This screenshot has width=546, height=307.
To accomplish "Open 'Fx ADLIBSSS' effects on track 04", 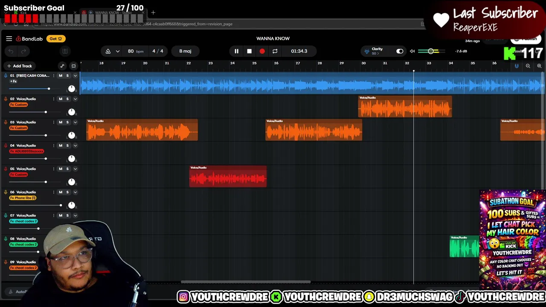I will tap(26, 151).
